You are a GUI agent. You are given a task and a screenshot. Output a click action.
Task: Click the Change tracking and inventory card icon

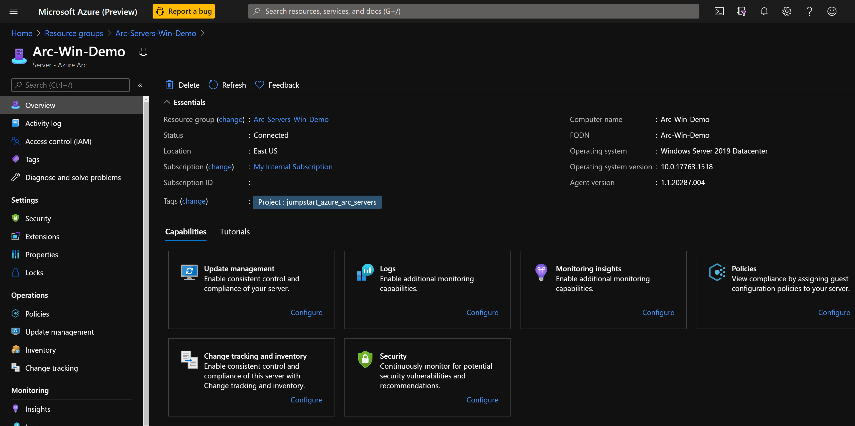(189, 360)
